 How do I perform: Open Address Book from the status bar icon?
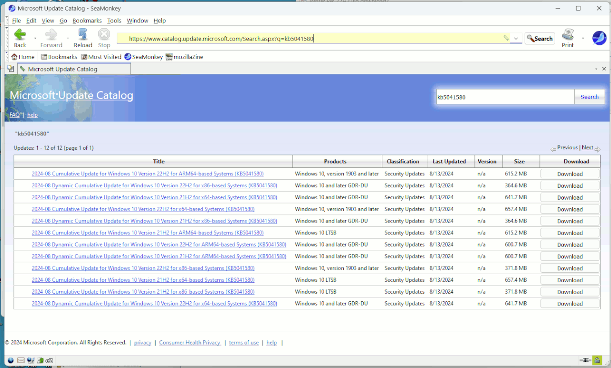(41, 360)
